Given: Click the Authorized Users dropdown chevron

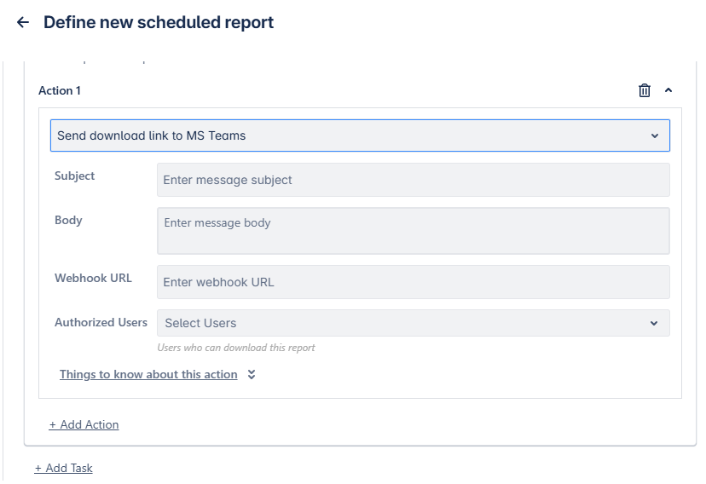Looking at the screenshot, I should [654, 323].
